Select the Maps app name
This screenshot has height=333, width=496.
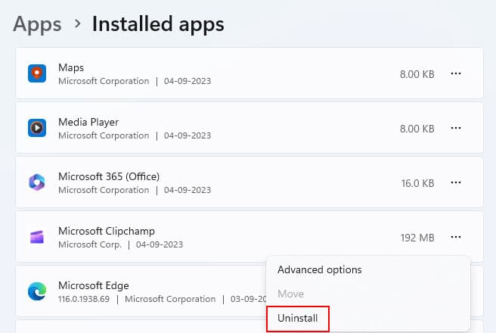pyautogui.click(x=71, y=67)
